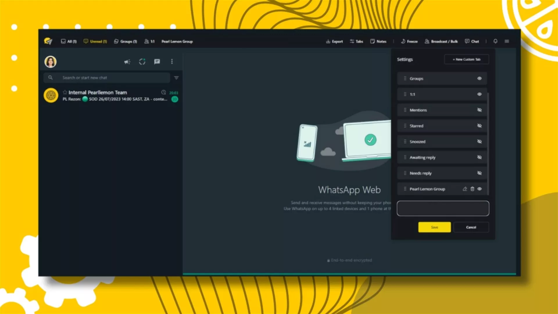
Task: Click the search magnifier icon
Action: tap(50, 78)
